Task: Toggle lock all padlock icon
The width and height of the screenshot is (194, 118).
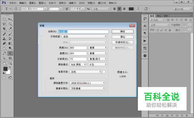Action: pyautogui.click(x=170, y=30)
